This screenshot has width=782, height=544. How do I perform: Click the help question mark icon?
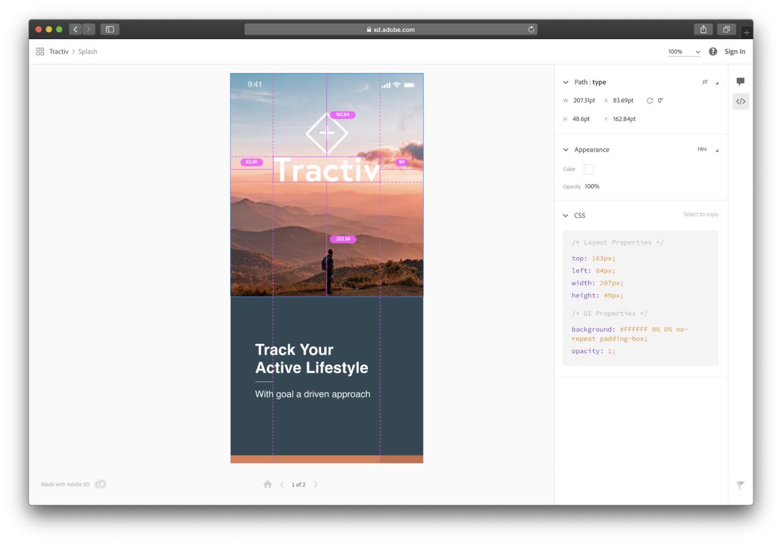(x=713, y=52)
